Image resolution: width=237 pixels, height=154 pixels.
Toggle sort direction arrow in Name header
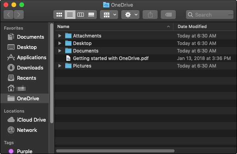coord(168,27)
